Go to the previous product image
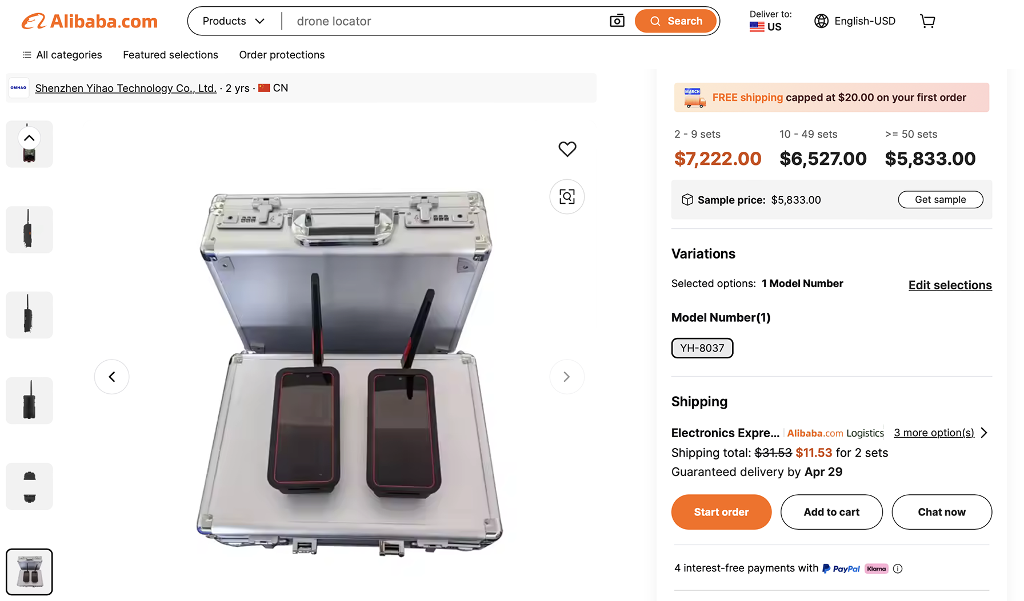The height and width of the screenshot is (601, 1024). (112, 377)
